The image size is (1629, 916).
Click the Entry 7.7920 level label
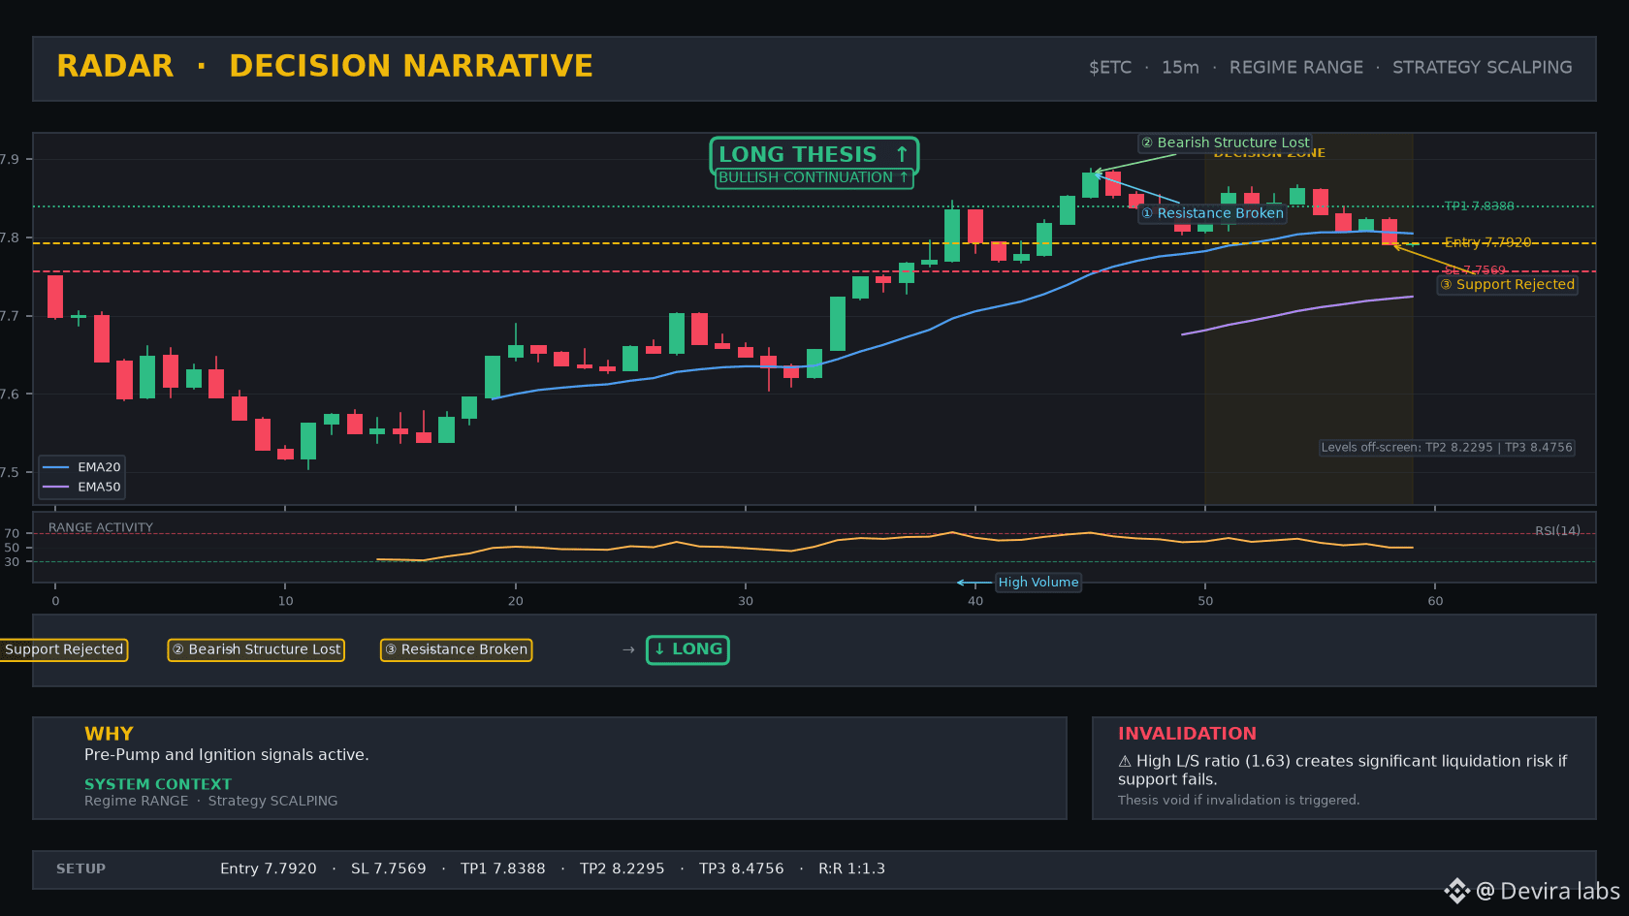click(1487, 242)
